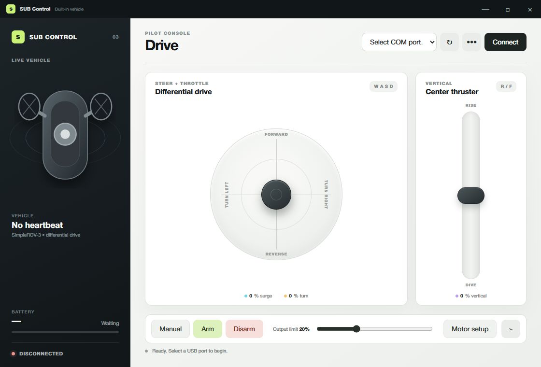541x367 pixels.
Task: Click the R / F key hint badge
Action: tap(506, 86)
